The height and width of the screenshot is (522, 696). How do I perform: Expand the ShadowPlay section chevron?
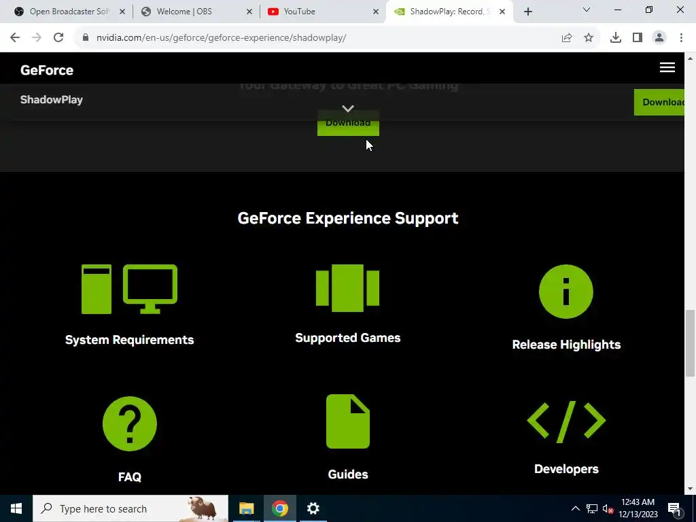click(x=348, y=108)
